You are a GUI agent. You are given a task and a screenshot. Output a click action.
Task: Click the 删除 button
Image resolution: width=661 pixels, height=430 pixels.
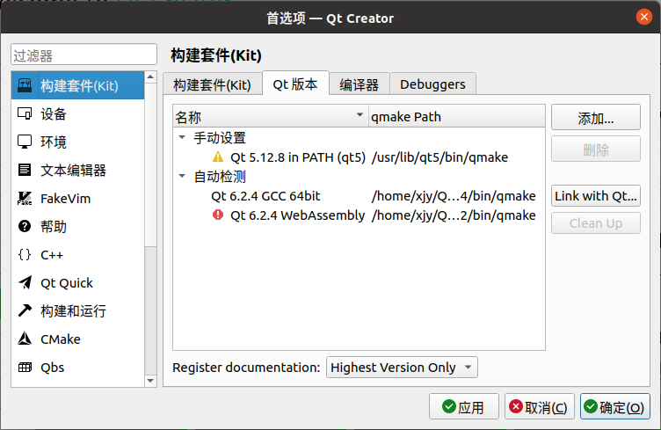(x=596, y=149)
